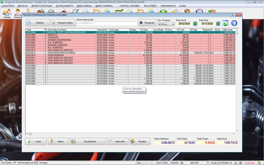Open the CADASTROS menu

coord(8,6)
